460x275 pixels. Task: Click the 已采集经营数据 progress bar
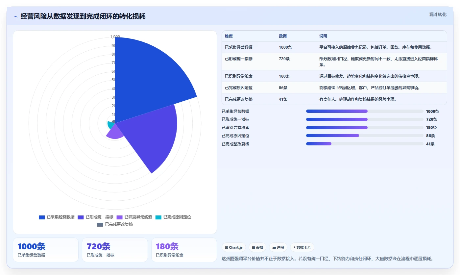[x=365, y=111]
